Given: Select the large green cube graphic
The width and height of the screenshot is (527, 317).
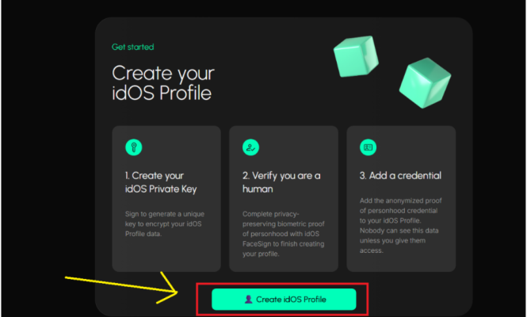Looking at the screenshot, I should point(425,81).
